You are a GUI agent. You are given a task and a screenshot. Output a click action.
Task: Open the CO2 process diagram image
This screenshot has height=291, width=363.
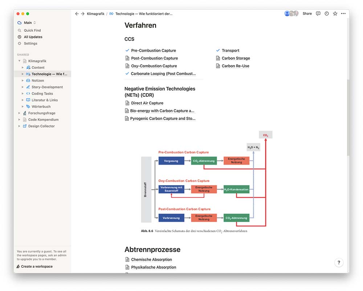203,182
